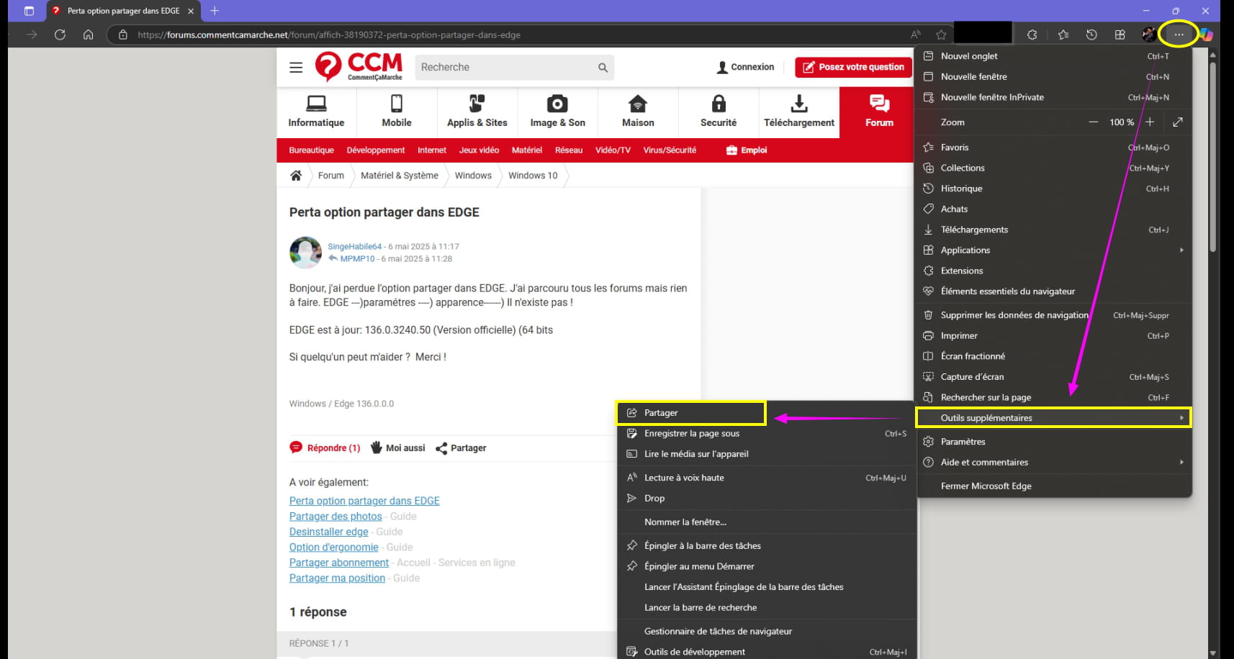Open the CCM hamburger menu
Viewport: 1234px width, 659px height.
(x=296, y=68)
